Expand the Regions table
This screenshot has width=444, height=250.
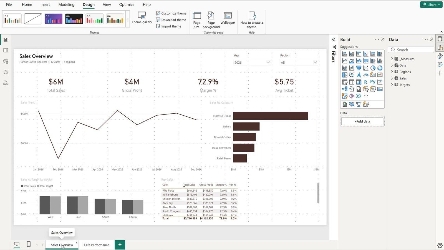point(392,72)
